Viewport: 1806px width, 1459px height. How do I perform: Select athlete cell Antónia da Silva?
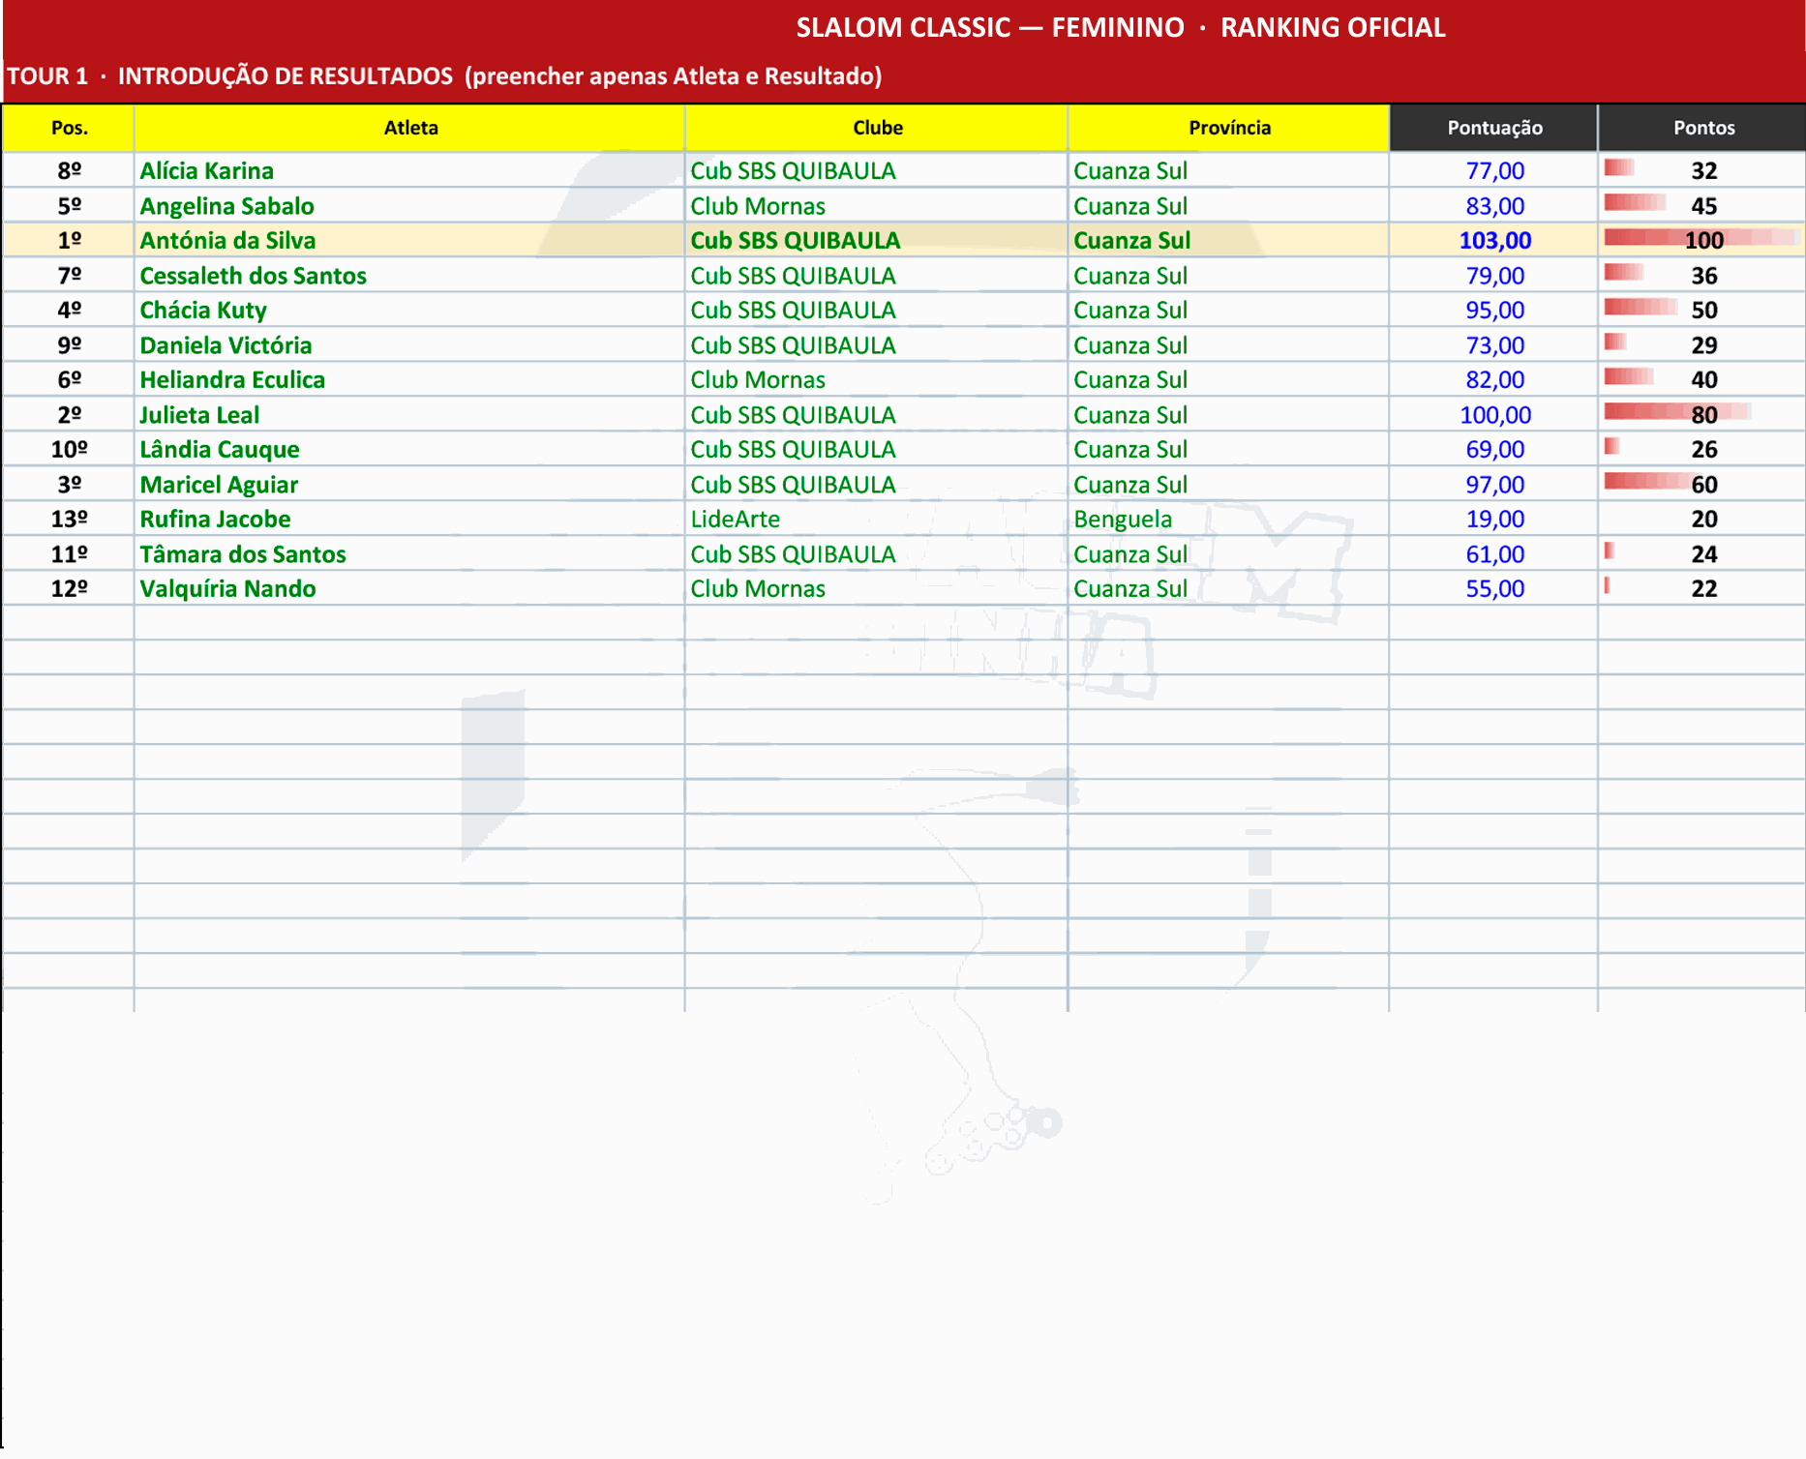[x=409, y=240]
